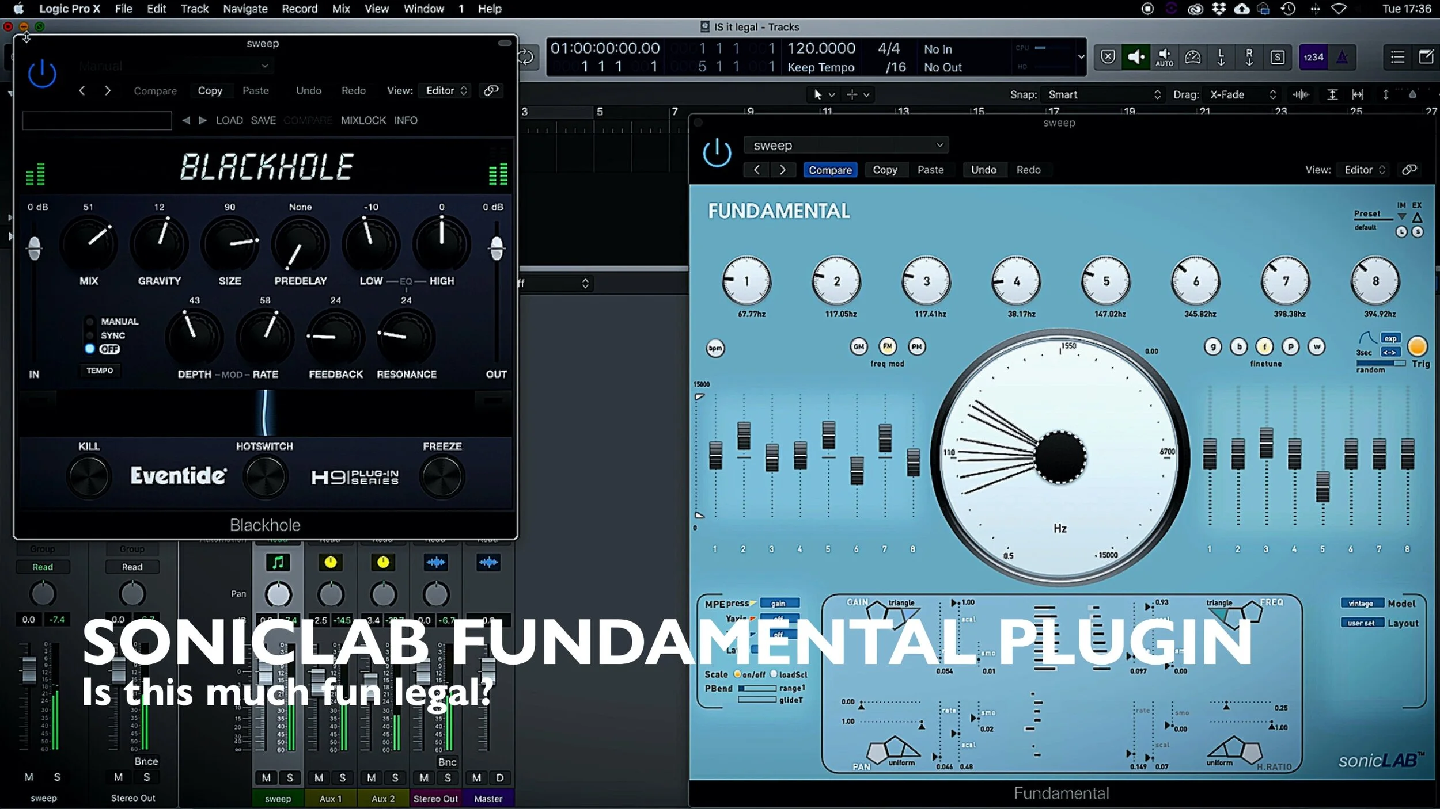Toggle MANUAL mode in Blackhole

coord(90,321)
